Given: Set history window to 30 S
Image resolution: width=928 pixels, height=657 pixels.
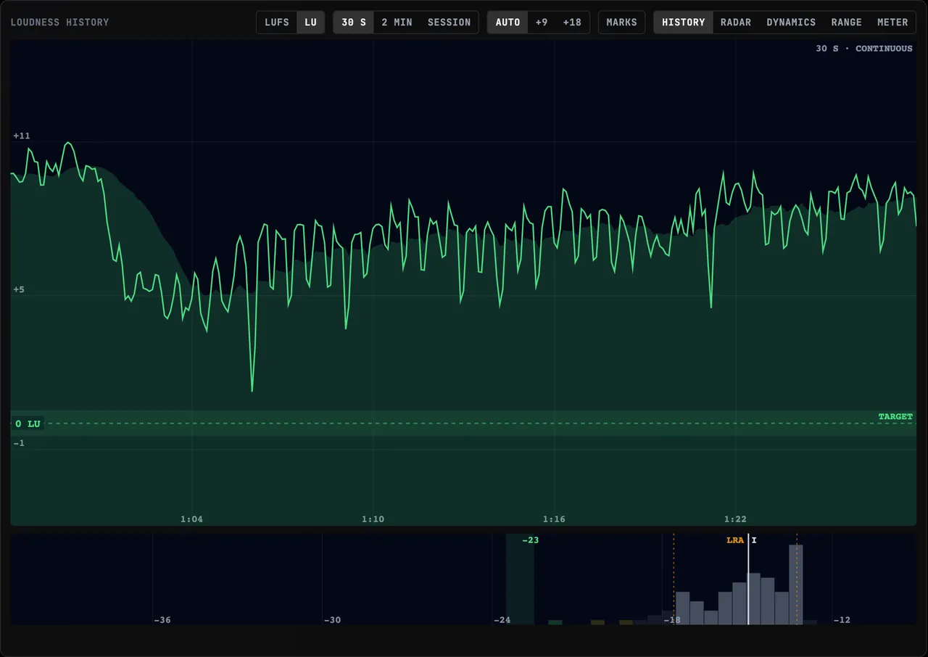Looking at the screenshot, I should coord(354,22).
